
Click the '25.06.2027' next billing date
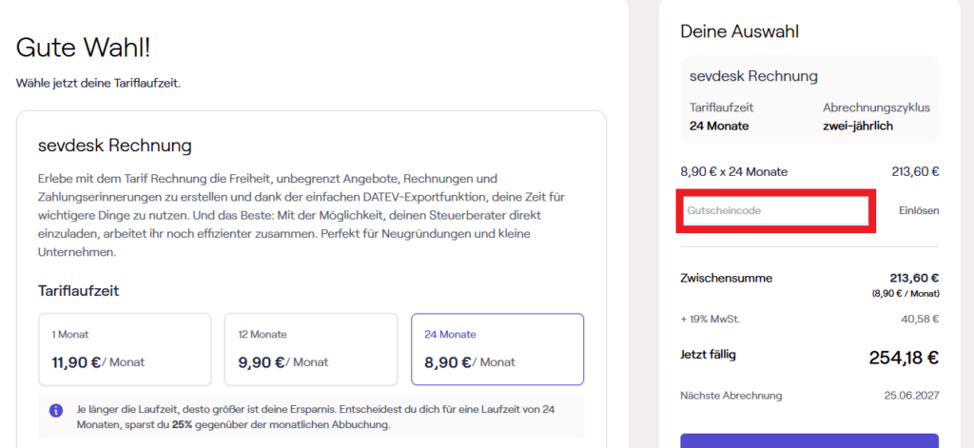pos(911,395)
